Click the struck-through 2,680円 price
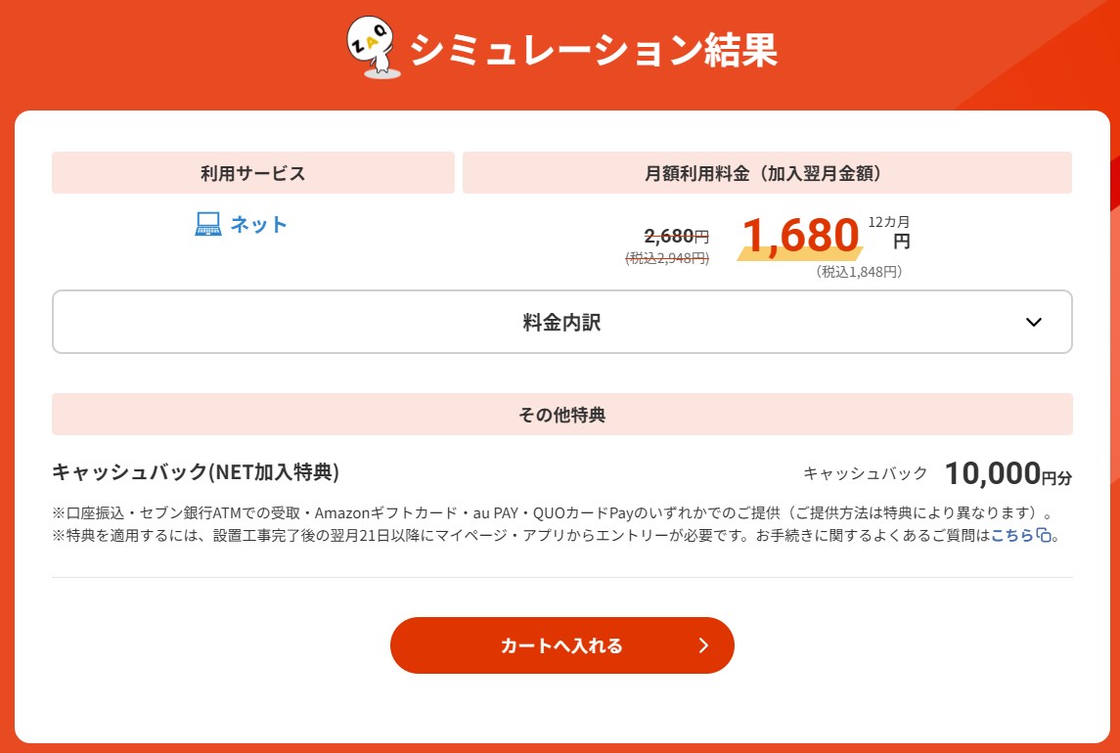 tap(676, 236)
